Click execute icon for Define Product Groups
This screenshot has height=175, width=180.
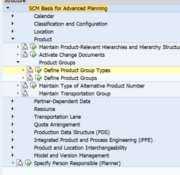tap(38, 78)
